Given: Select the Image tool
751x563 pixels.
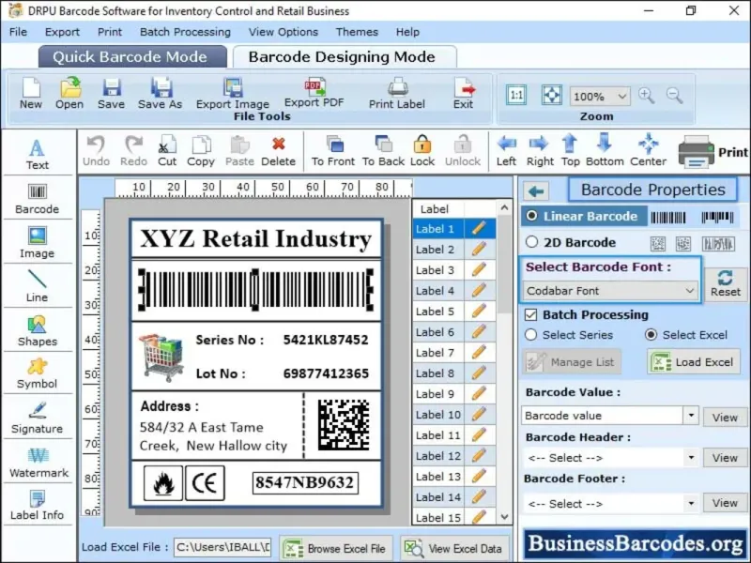Looking at the screenshot, I should [37, 243].
